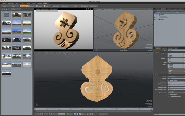Expand the Render item in shader tree
Viewport: 185px width, 116px height.
pyautogui.click(x=157, y=14)
